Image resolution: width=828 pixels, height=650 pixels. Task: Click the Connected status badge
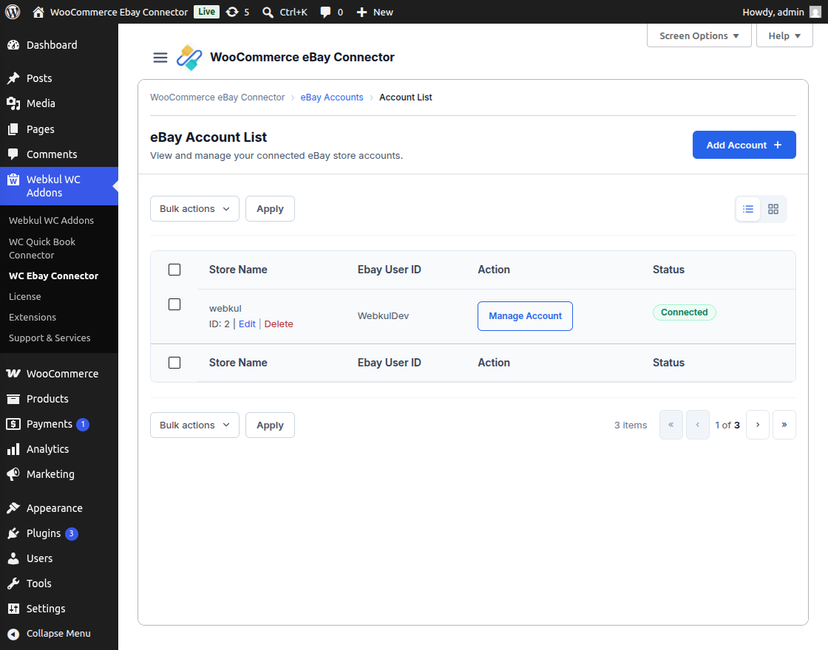point(685,312)
